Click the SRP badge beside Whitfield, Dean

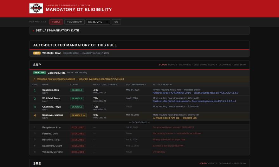(x=37, y=53)
